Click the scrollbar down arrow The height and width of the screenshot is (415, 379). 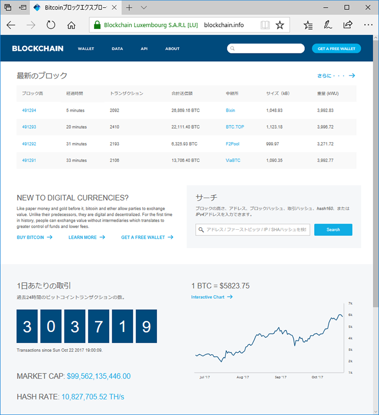pos(376,412)
